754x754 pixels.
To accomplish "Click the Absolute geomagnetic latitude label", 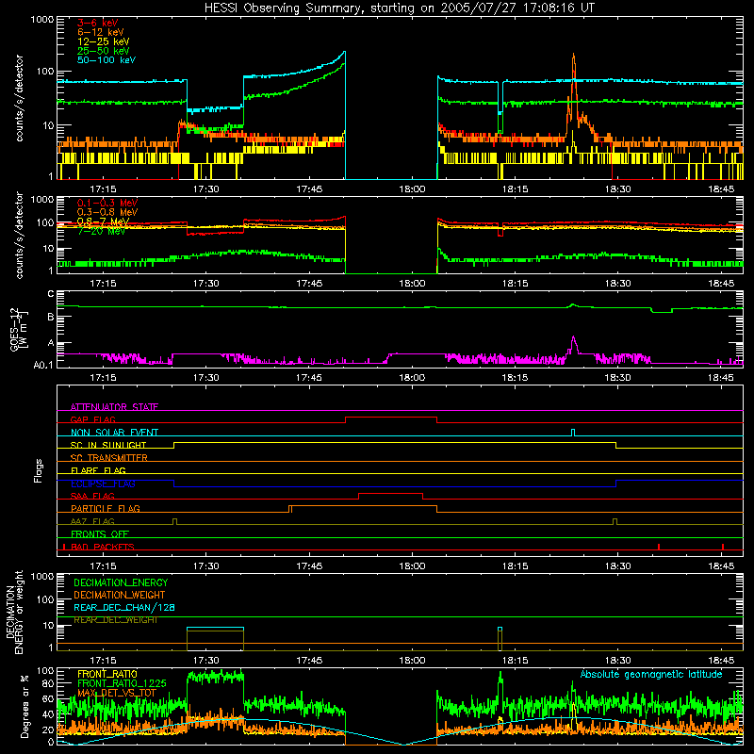I will pos(651,674).
